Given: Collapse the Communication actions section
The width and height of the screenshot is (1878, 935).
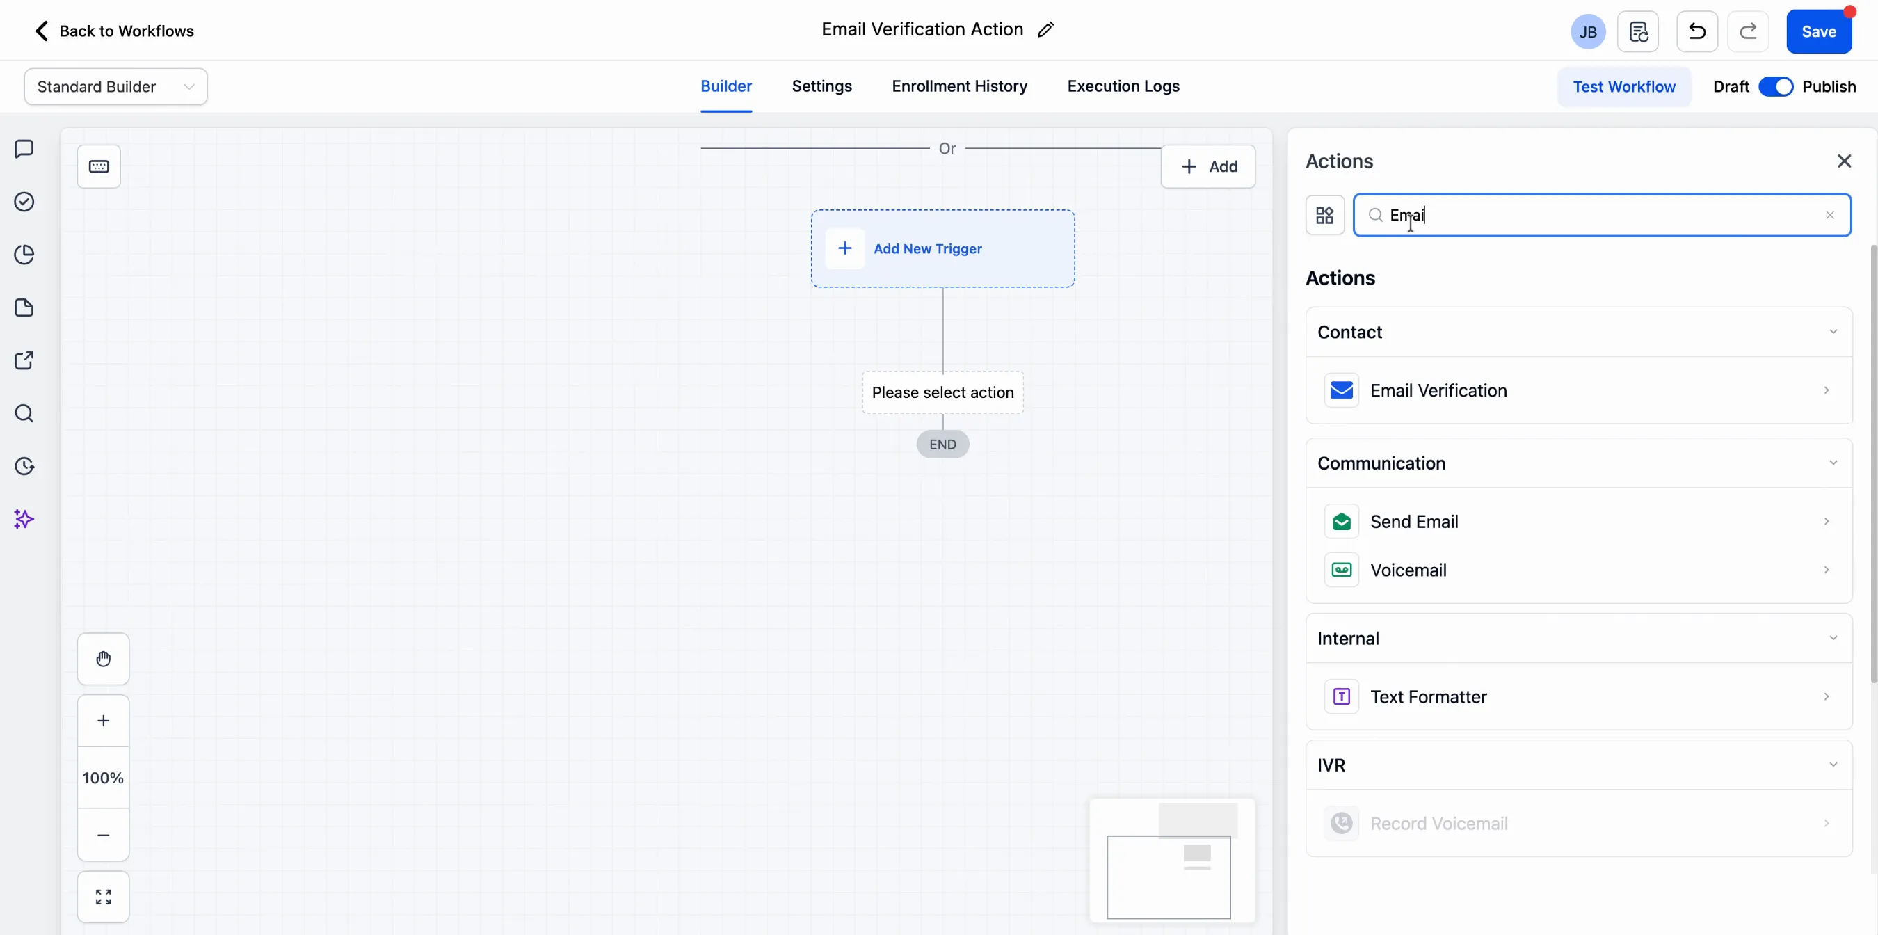Looking at the screenshot, I should click(1833, 463).
